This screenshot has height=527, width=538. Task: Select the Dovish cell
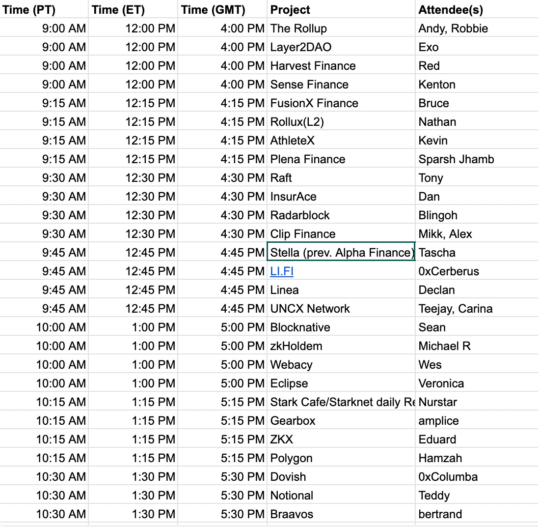341,476
